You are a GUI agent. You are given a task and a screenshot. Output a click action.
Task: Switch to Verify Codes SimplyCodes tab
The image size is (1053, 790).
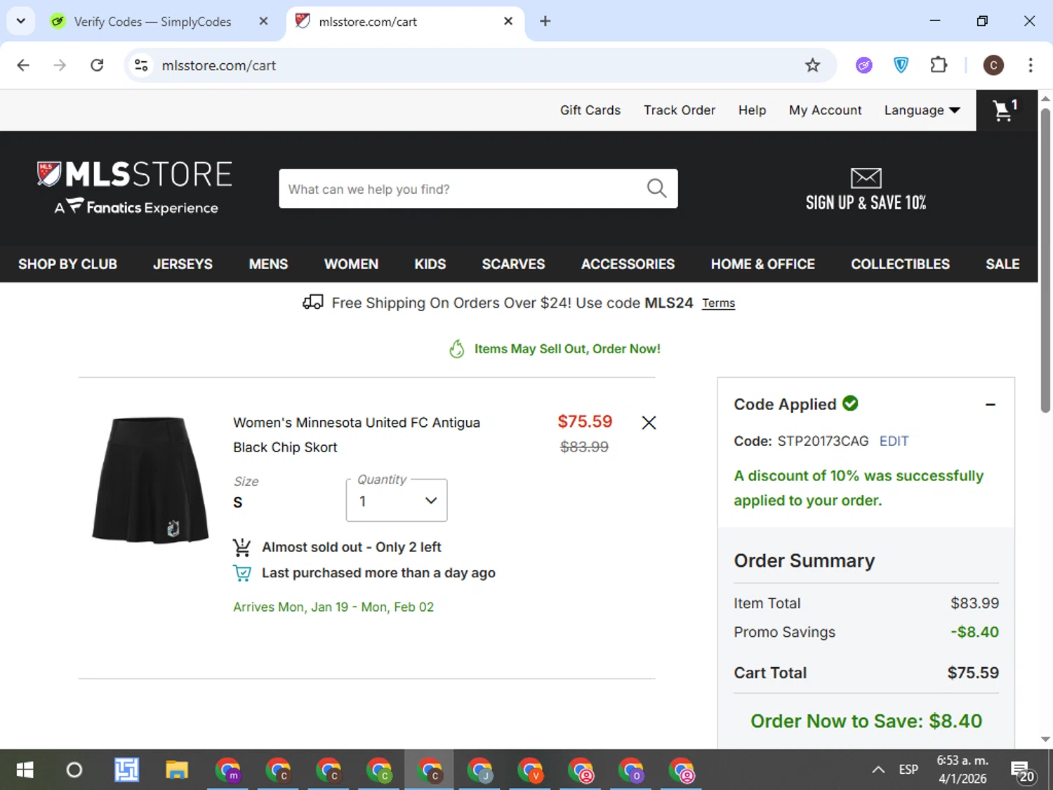click(152, 21)
